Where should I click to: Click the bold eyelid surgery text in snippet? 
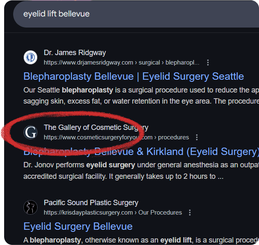click(x=111, y=165)
